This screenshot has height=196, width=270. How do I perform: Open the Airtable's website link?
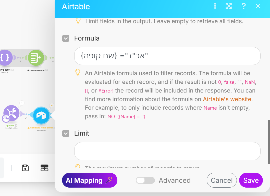coord(227,99)
